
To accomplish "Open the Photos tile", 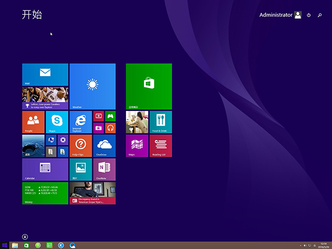I will point(81,170).
